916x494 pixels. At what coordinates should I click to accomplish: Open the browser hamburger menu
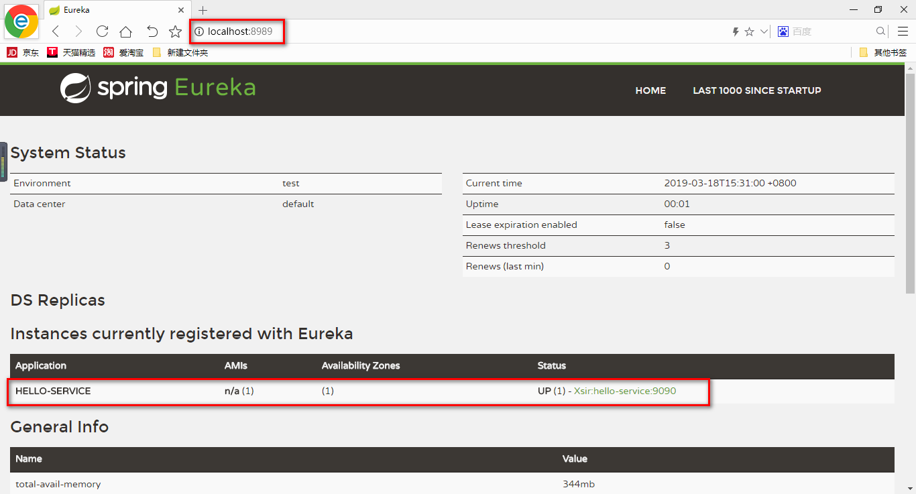tap(903, 32)
